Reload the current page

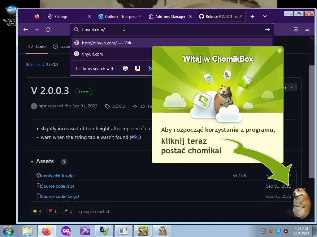(48, 30)
